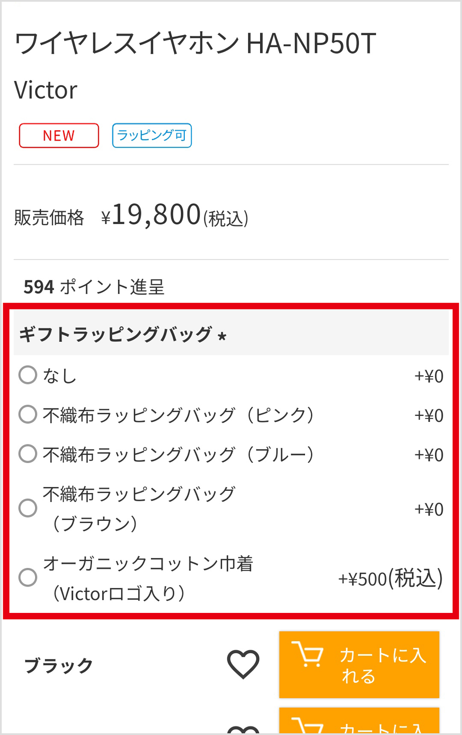Open the Victor brand link
Screen dimensions: 462x735
(46, 90)
